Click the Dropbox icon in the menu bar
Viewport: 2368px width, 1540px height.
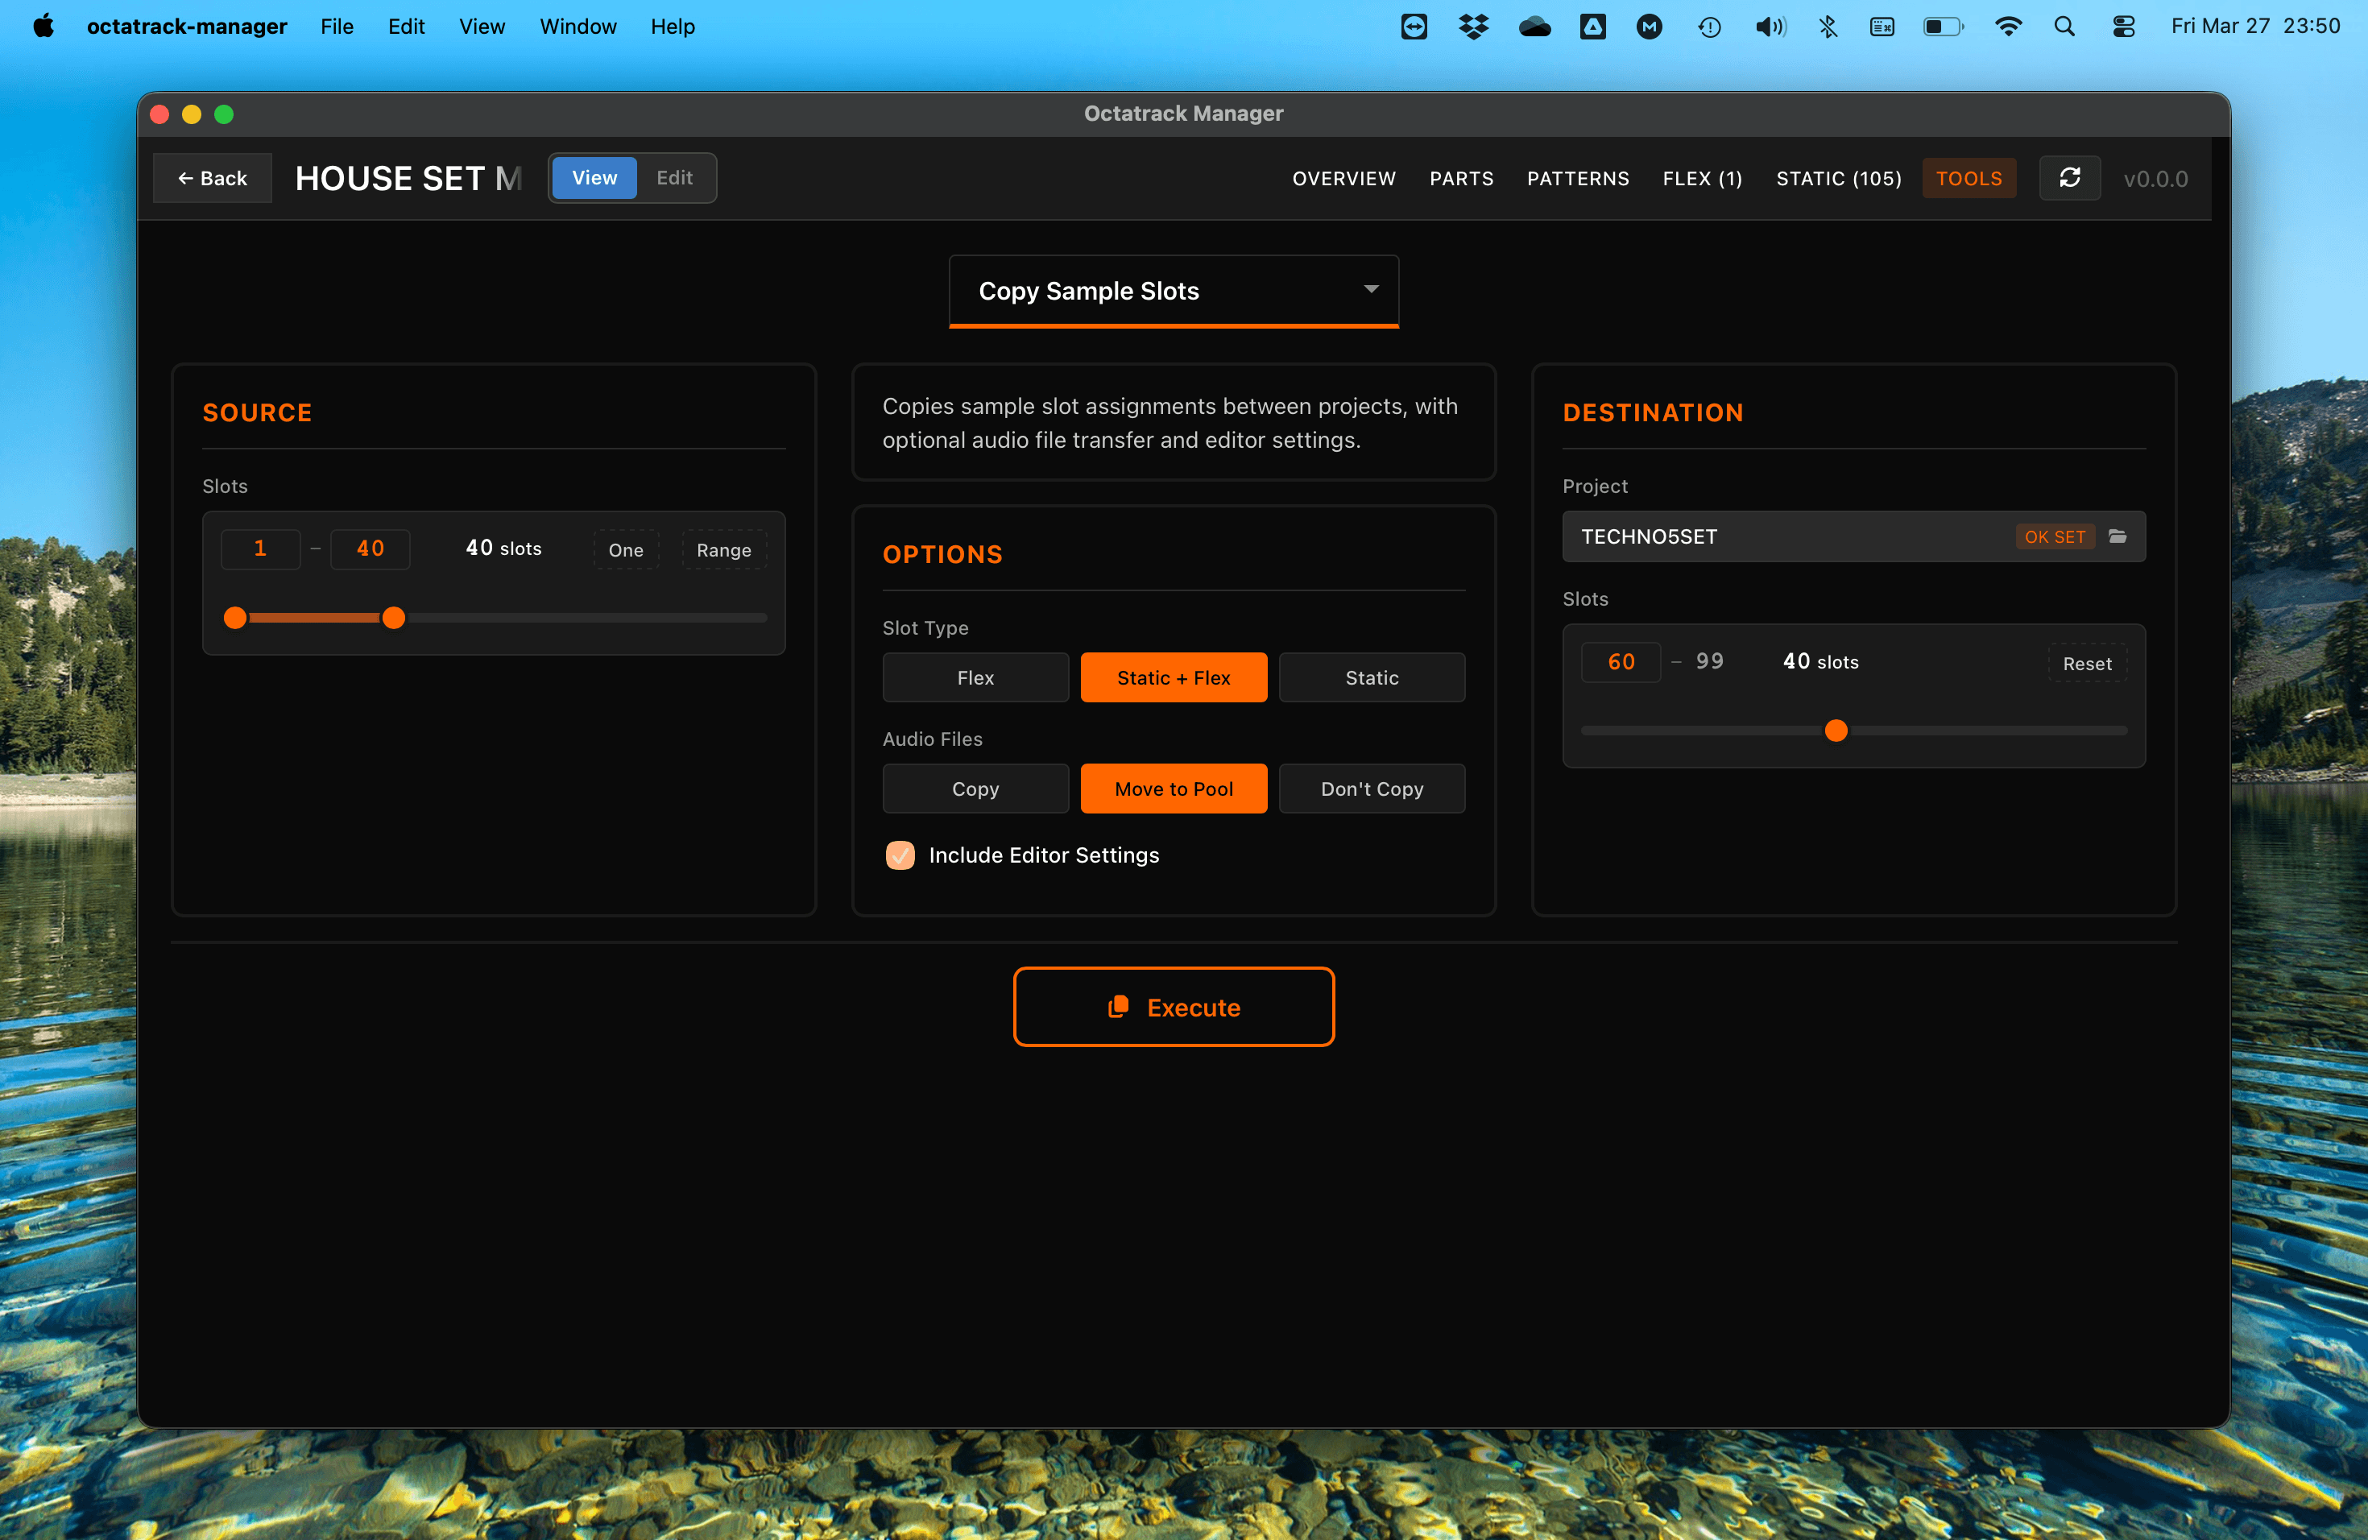point(1472,27)
